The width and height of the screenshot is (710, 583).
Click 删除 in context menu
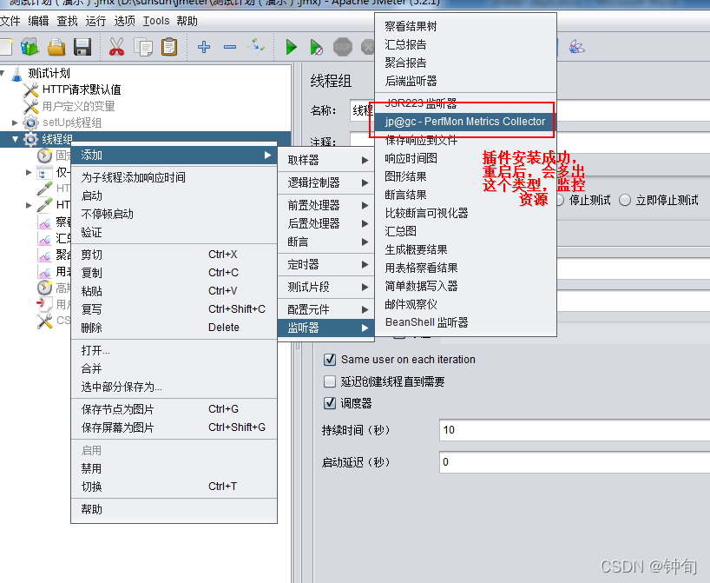click(174, 328)
